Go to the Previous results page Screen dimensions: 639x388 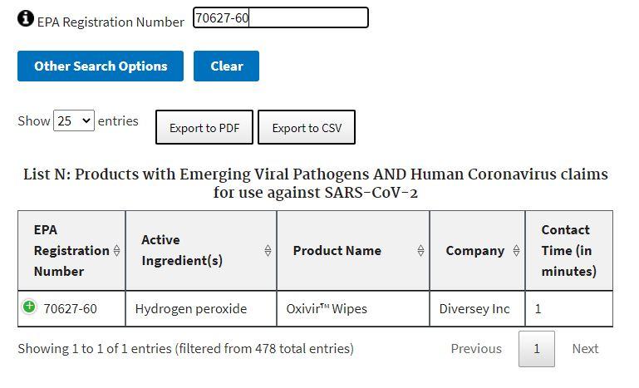(x=476, y=349)
